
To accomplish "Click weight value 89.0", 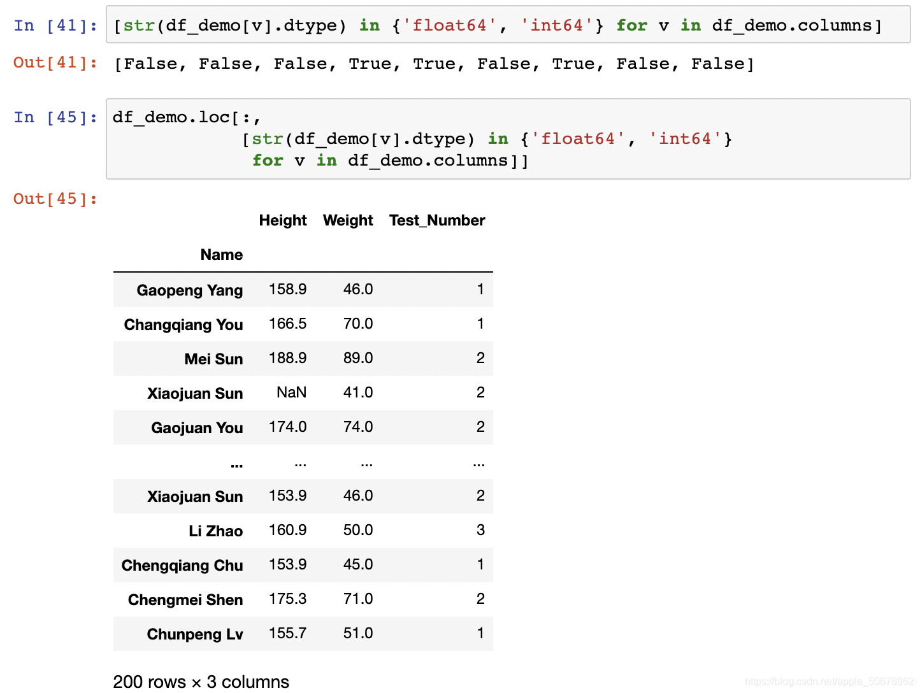I will coord(358,358).
